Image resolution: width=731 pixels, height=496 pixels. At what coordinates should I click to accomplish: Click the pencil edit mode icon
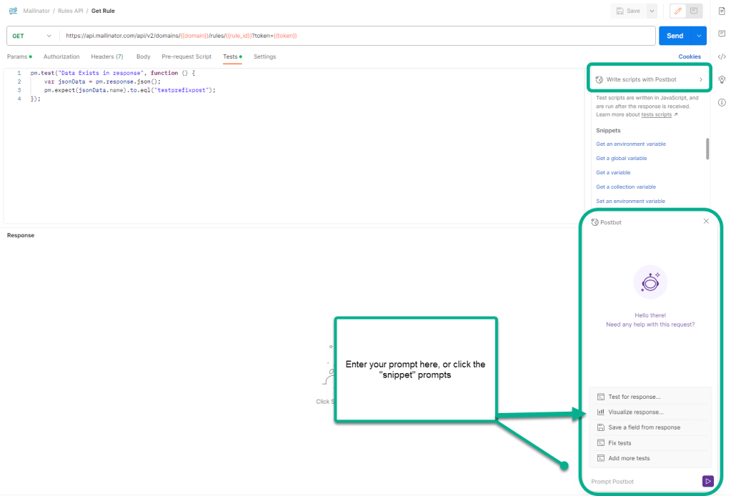tap(677, 11)
